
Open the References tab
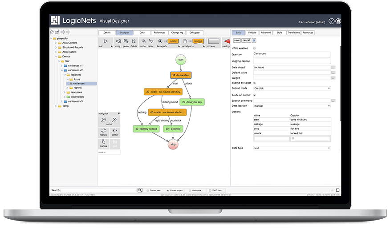pos(159,32)
